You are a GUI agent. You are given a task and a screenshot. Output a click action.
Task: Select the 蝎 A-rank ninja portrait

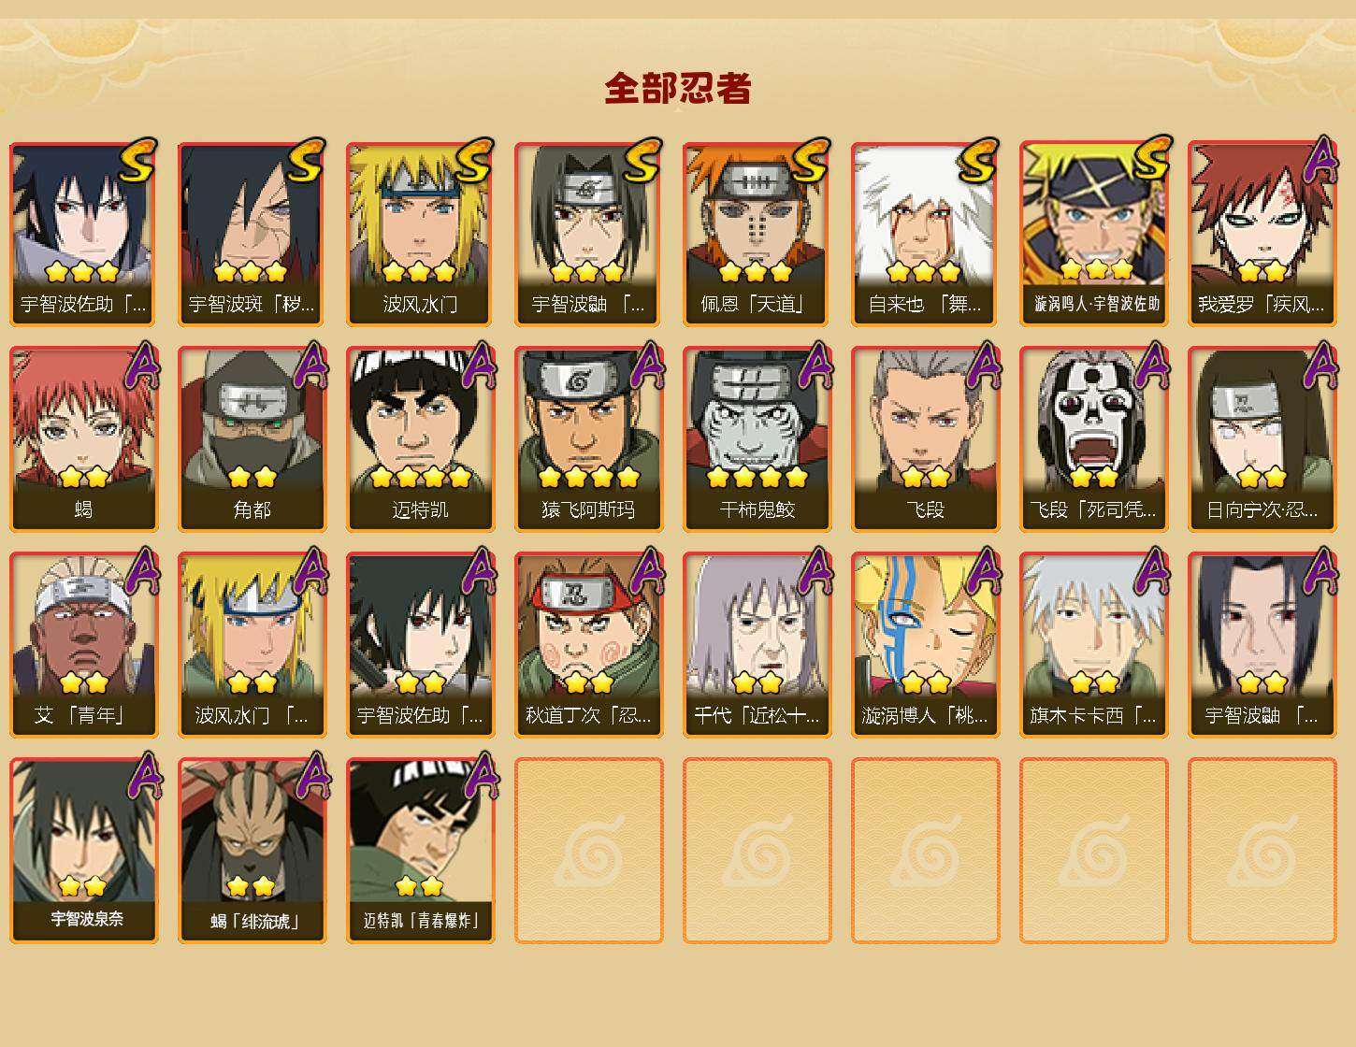click(83, 439)
